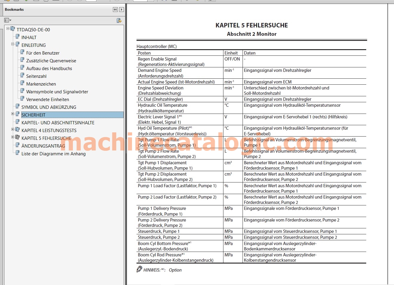The width and height of the screenshot is (394, 285).
Task: Click the bookmark icon beside Zusätzliche Querverweise
Action: point(22,60)
